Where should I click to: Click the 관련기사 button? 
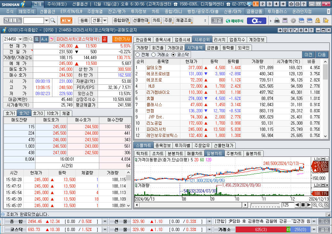[122, 39]
